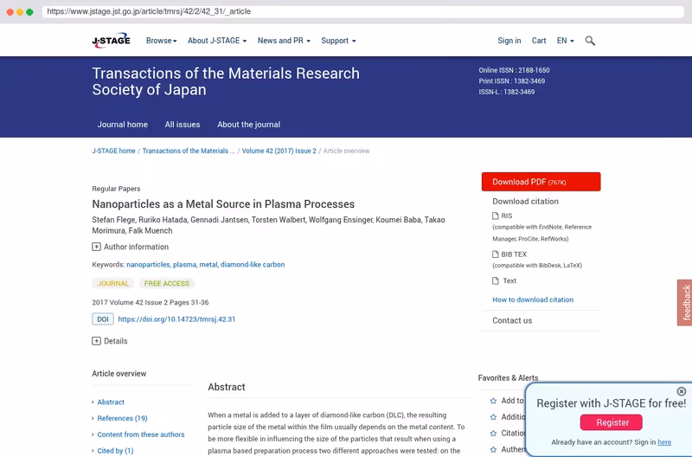
Task: Click the star icon beside Authen
Action: point(493,449)
